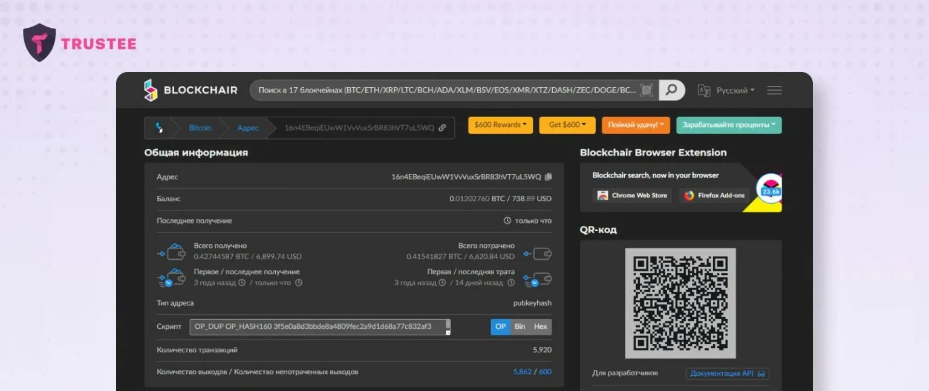
Task: Switch script view to Bin
Action: [520, 326]
